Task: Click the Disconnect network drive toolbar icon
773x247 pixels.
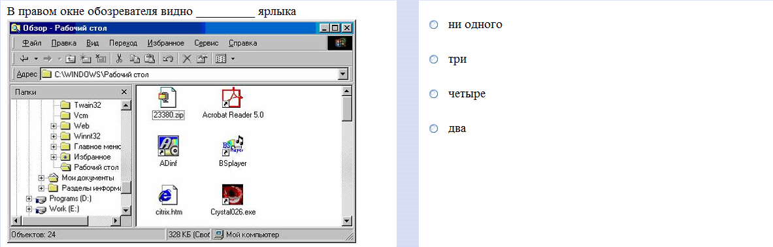Action: click(x=101, y=59)
